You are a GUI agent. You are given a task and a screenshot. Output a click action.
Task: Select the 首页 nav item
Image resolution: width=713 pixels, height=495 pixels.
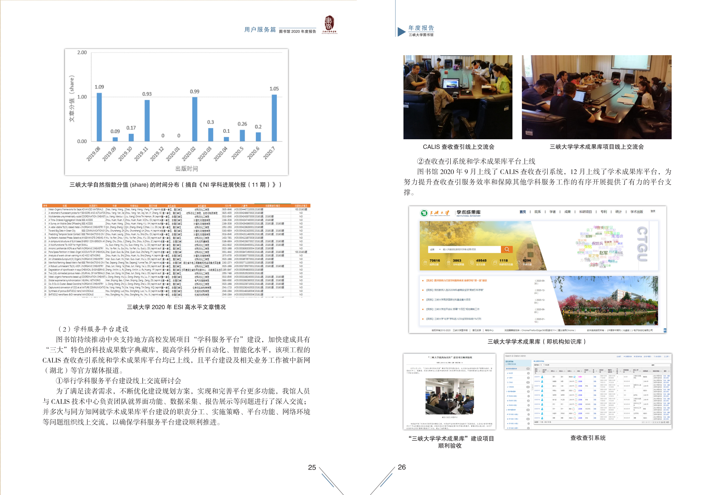(522, 212)
